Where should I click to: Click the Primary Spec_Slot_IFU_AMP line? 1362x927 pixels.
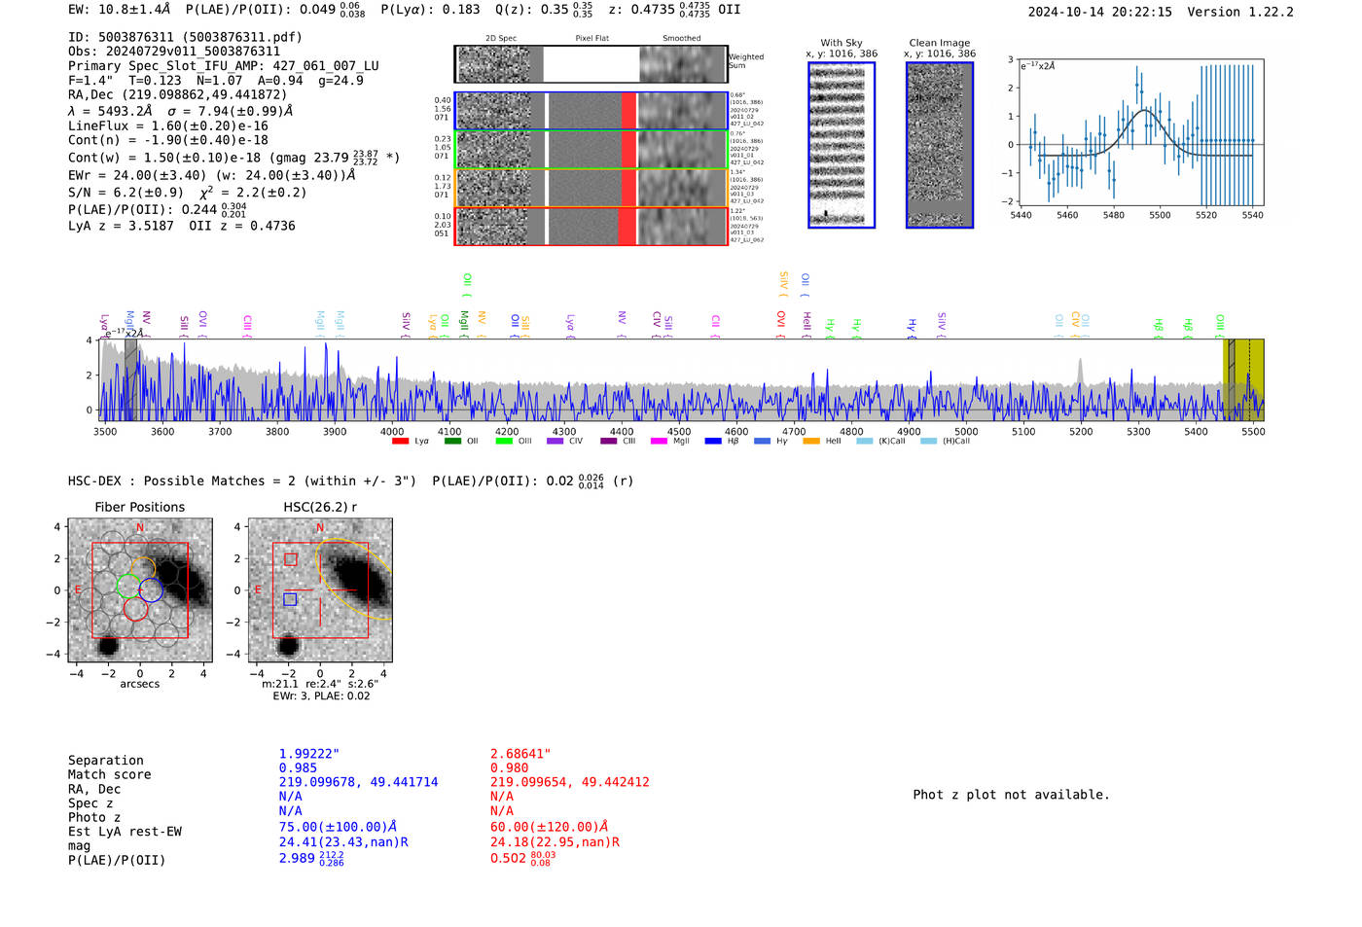click(224, 66)
